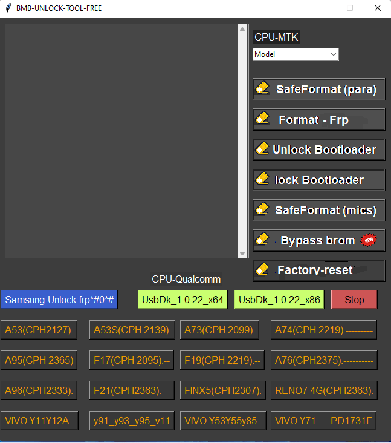Install UsbDk_1.0.22_x86 driver
The height and width of the screenshot is (443, 391).
point(279,300)
